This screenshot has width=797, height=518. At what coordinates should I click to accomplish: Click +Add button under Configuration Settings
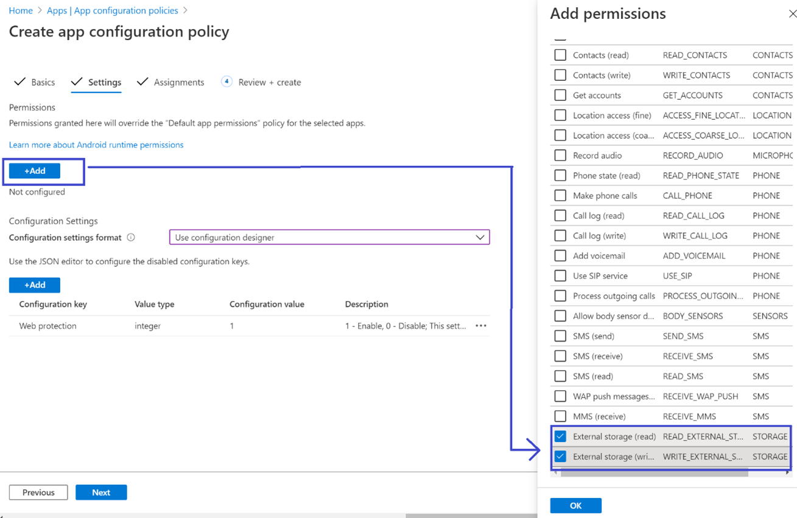click(x=35, y=285)
